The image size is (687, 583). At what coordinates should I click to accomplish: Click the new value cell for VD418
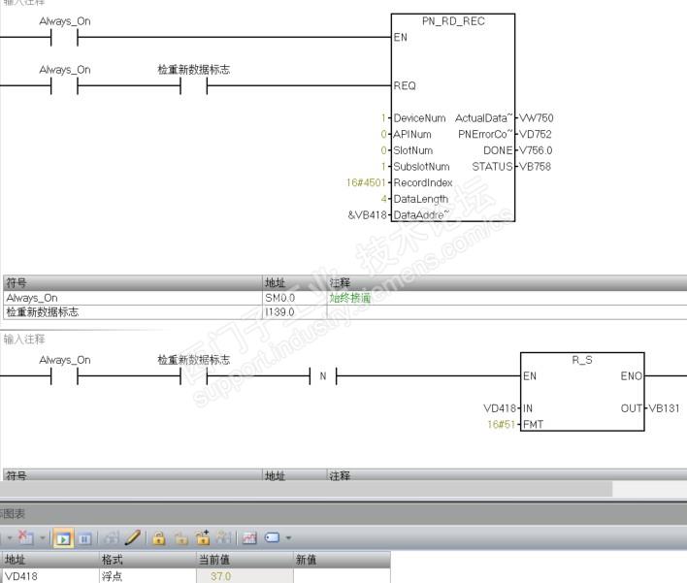point(342,576)
